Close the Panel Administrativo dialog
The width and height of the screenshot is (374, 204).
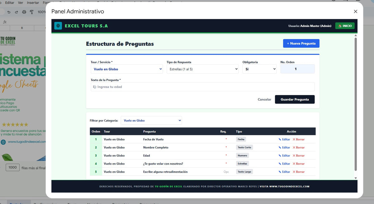(x=356, y=11)
